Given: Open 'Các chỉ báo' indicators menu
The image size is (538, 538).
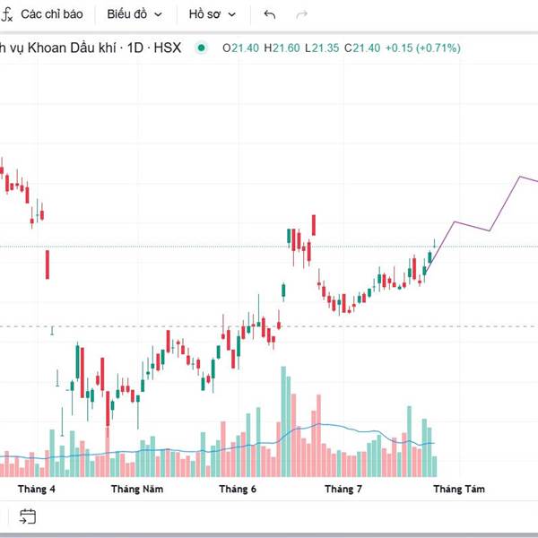Looking at the screenshot, I should [x=52, y=14].
